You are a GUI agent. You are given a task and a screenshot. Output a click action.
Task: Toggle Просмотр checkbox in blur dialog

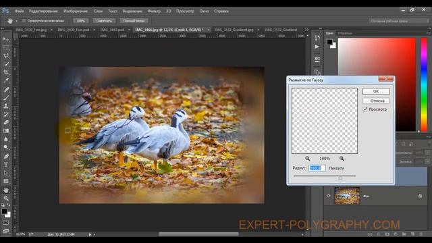[x=365, y=109]
